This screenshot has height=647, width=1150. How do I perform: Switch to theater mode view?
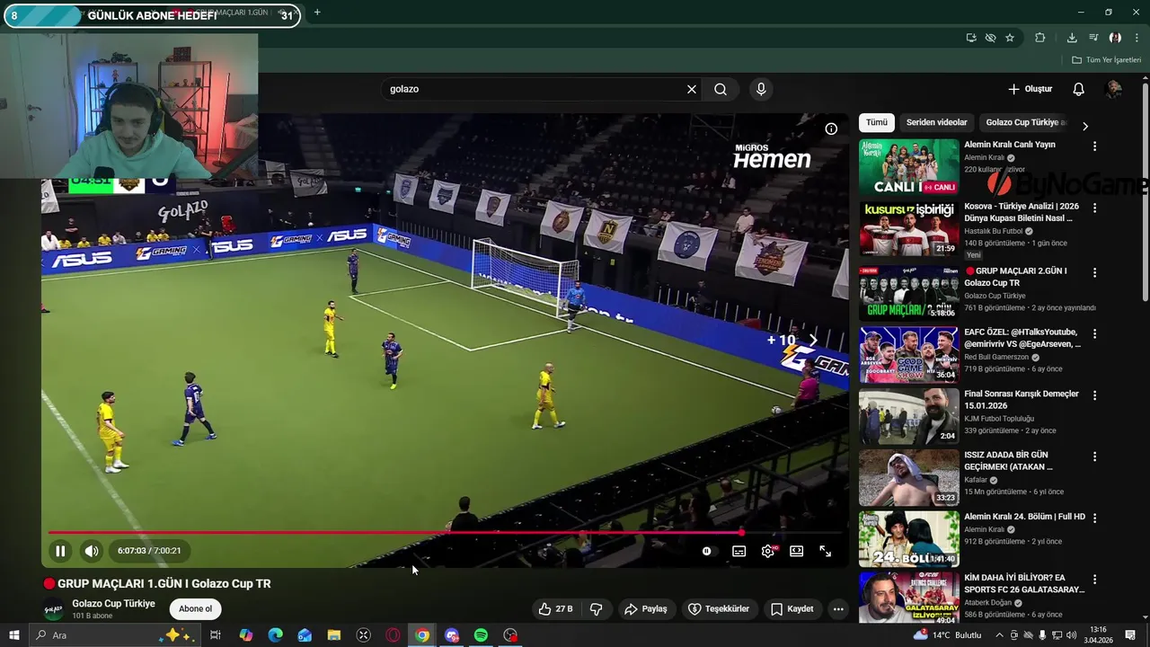[796, 551]
